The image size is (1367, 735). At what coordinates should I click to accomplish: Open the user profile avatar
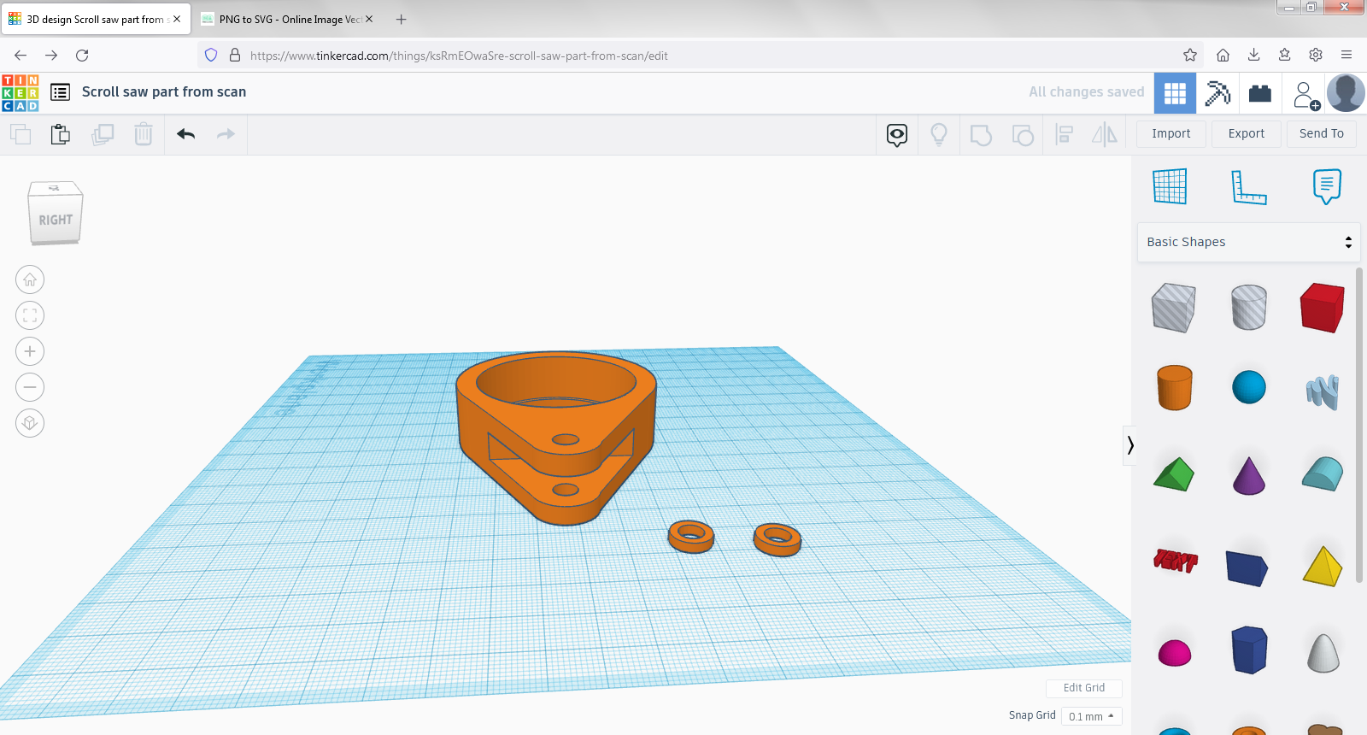coord(1346,93)
